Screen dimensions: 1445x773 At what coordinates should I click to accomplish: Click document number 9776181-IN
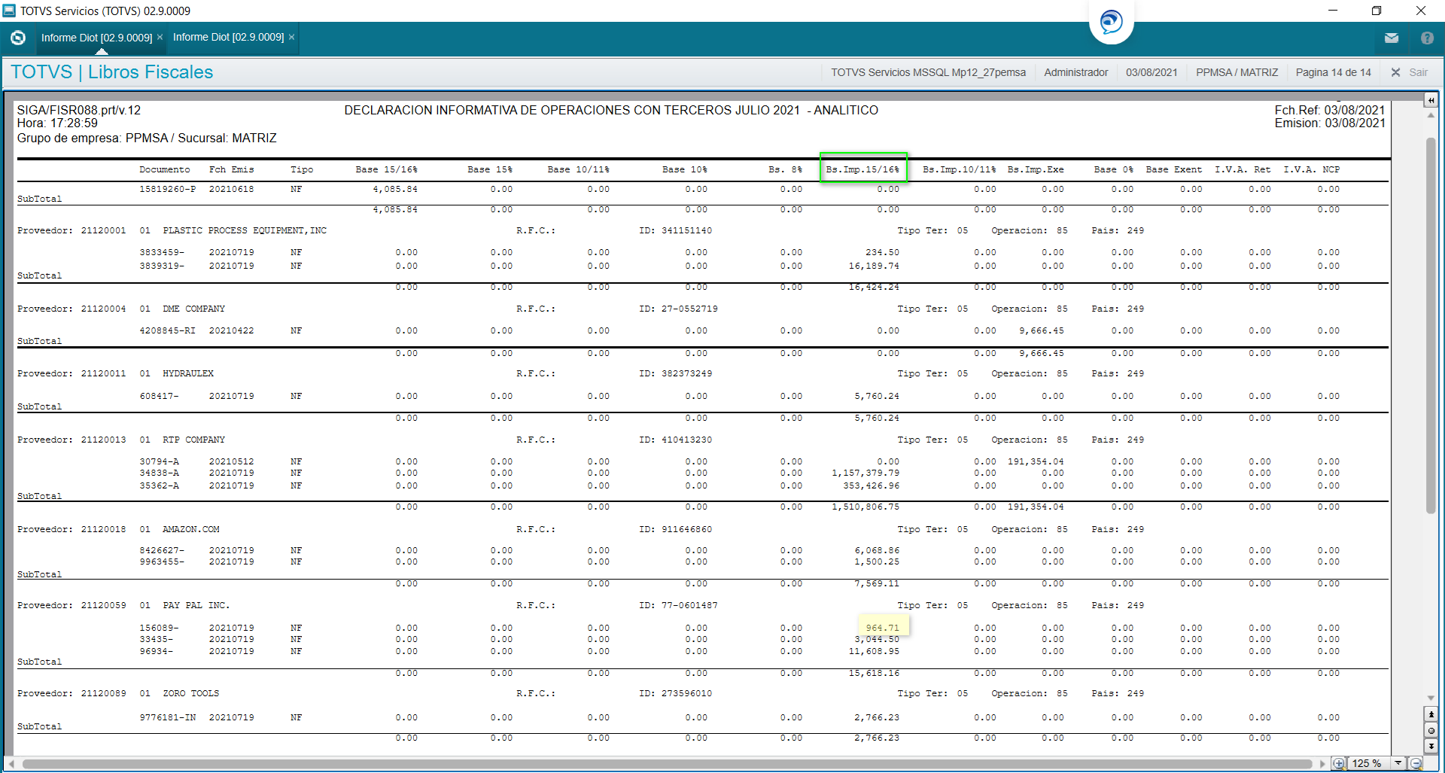[167, 717]
